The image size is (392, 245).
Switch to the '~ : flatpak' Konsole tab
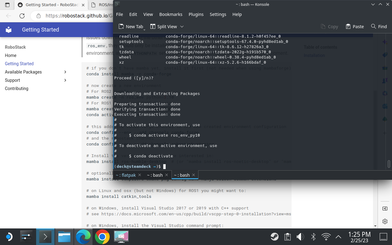[x=126, y=175]
